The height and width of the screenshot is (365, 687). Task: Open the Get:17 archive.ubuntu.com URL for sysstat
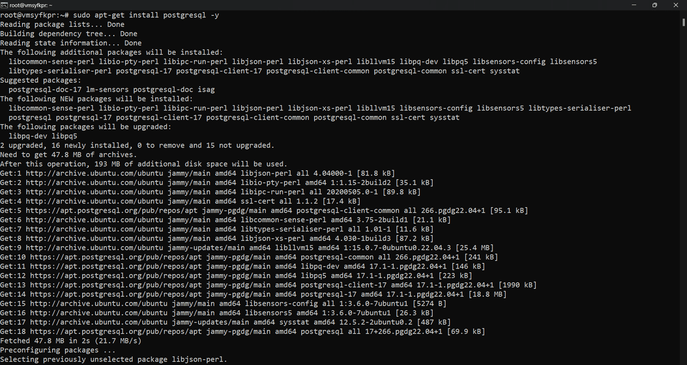coord(99,322)
